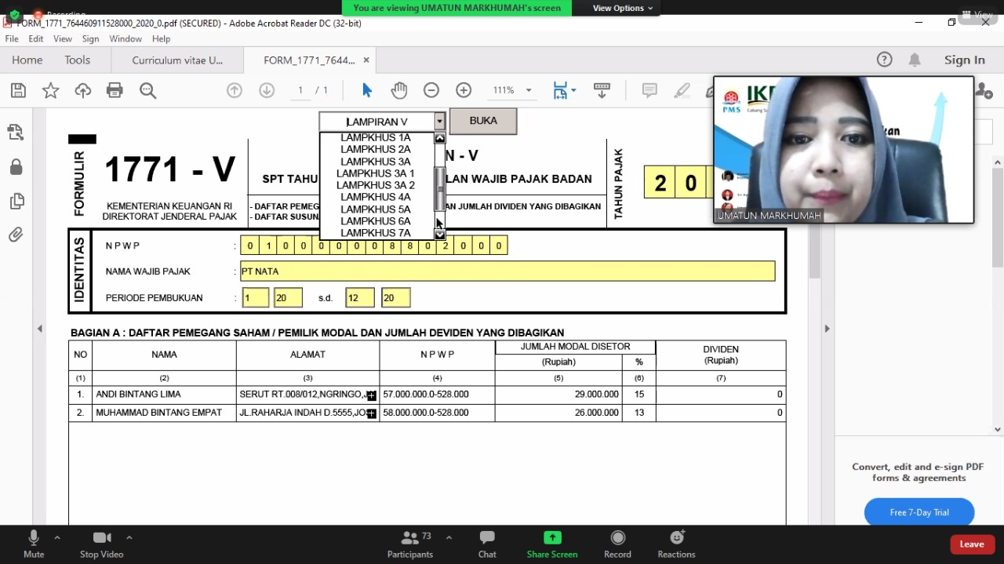The image size is (1004, 564).
Task: Toggle Zoom Record button
Action: [617, 543]
